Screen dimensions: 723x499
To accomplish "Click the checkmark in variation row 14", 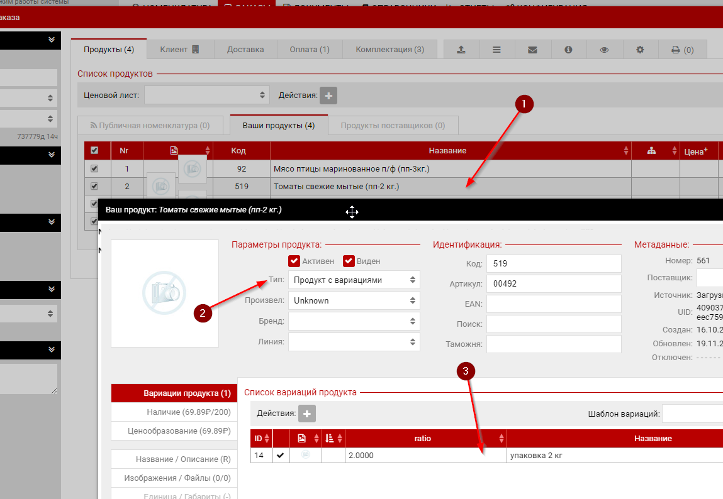I will pyautogui.click(x=281, y=455).
